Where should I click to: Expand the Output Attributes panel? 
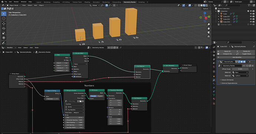coord(227,80)
